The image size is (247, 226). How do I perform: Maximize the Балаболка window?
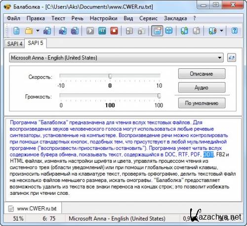coord(216,5)
